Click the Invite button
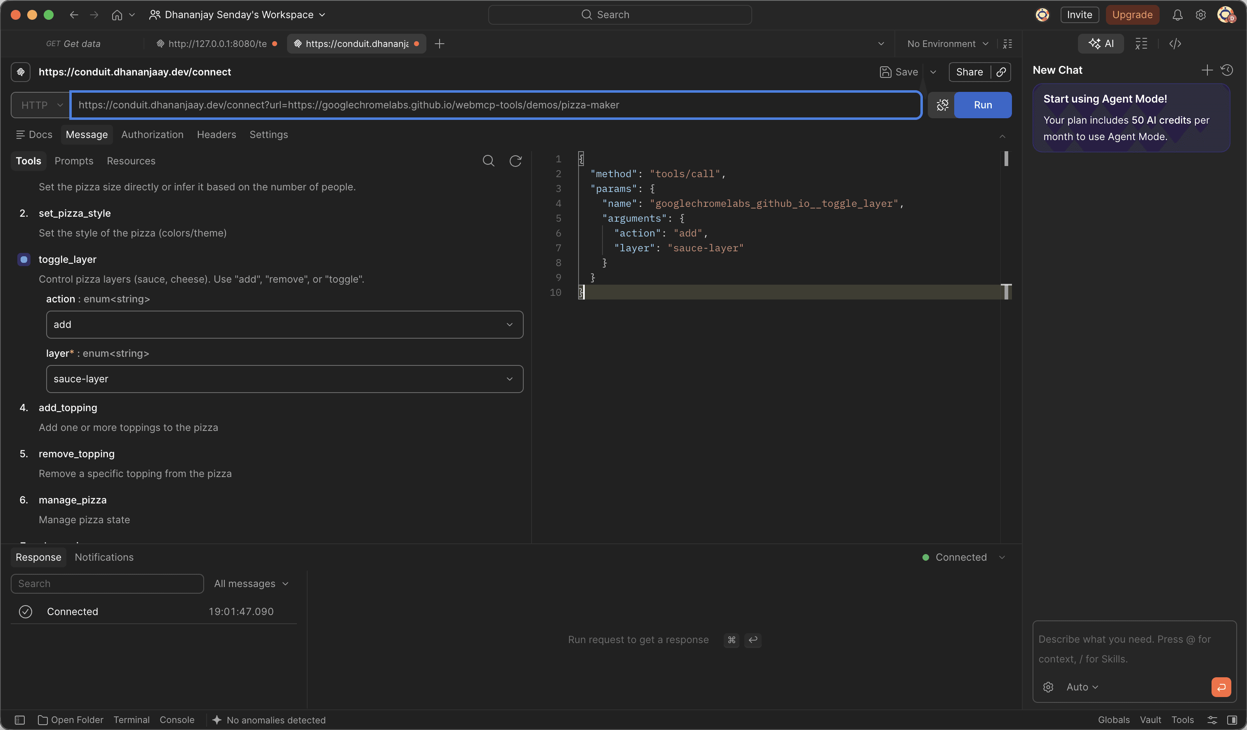1247x730 pixels. pos(1079,15)
